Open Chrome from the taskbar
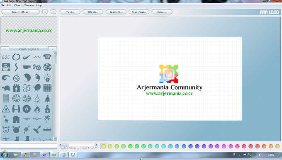The width and height of the screenshot is (282, 160). click(x=25, y=155)
